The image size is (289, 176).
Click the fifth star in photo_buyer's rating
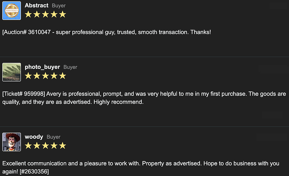(x=63, y=76)
